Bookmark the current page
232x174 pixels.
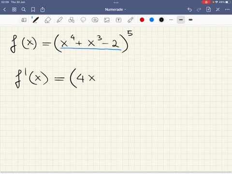click(x=33, y=10)
